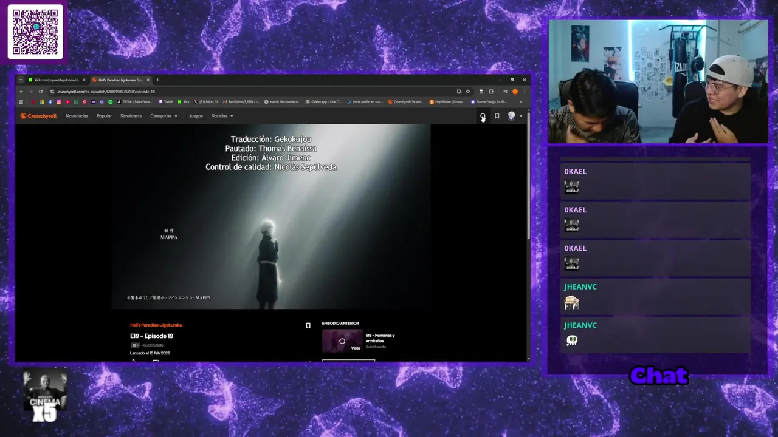Go to Simulcasts page
This screenshot has width=778, height=437.
(x=131, y=116)
